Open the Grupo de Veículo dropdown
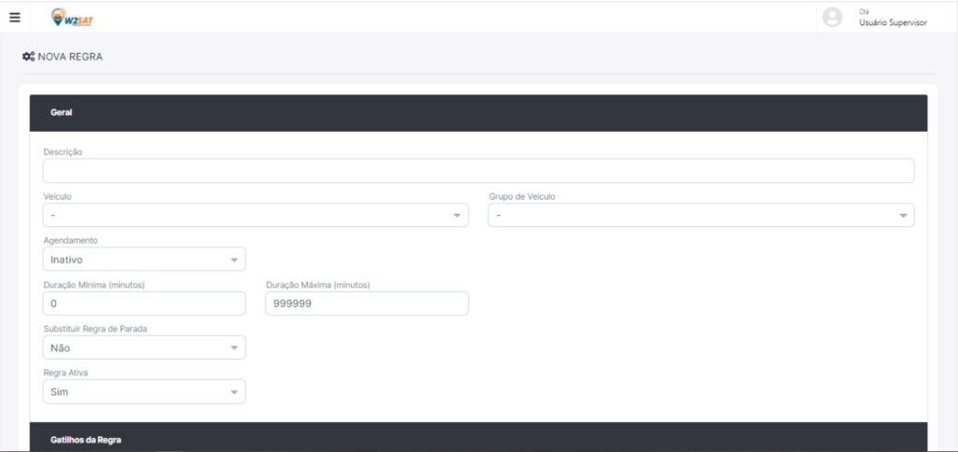The height and width of the screenshot is (452, 958). 701,216
